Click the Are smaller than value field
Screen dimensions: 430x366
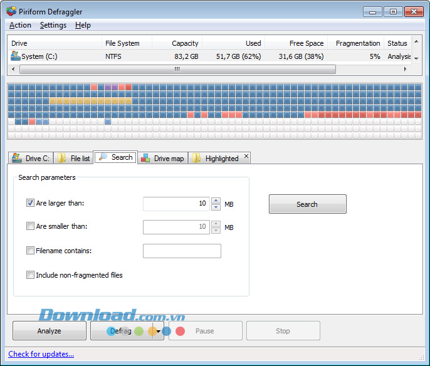(x=176, y=227)
